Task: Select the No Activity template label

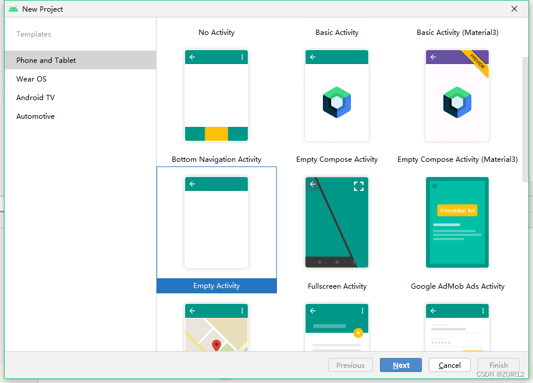Action: 216,33
